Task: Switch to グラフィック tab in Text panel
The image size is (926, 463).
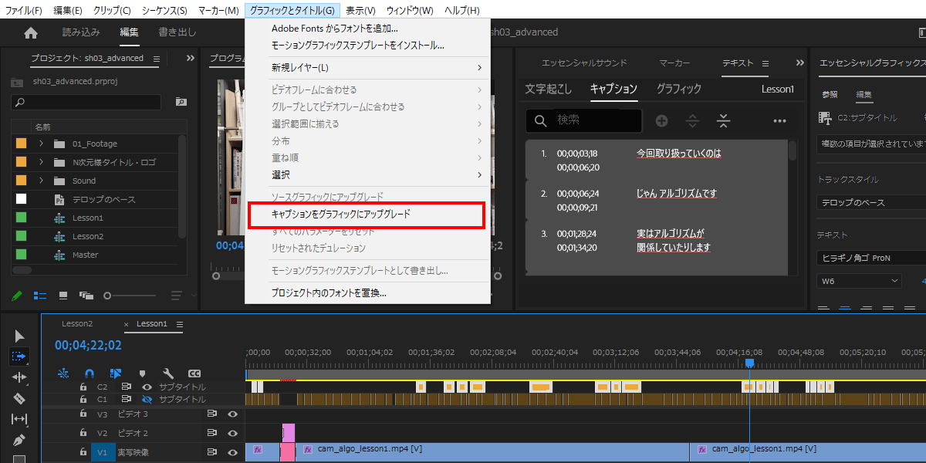Action: (679, 89)
